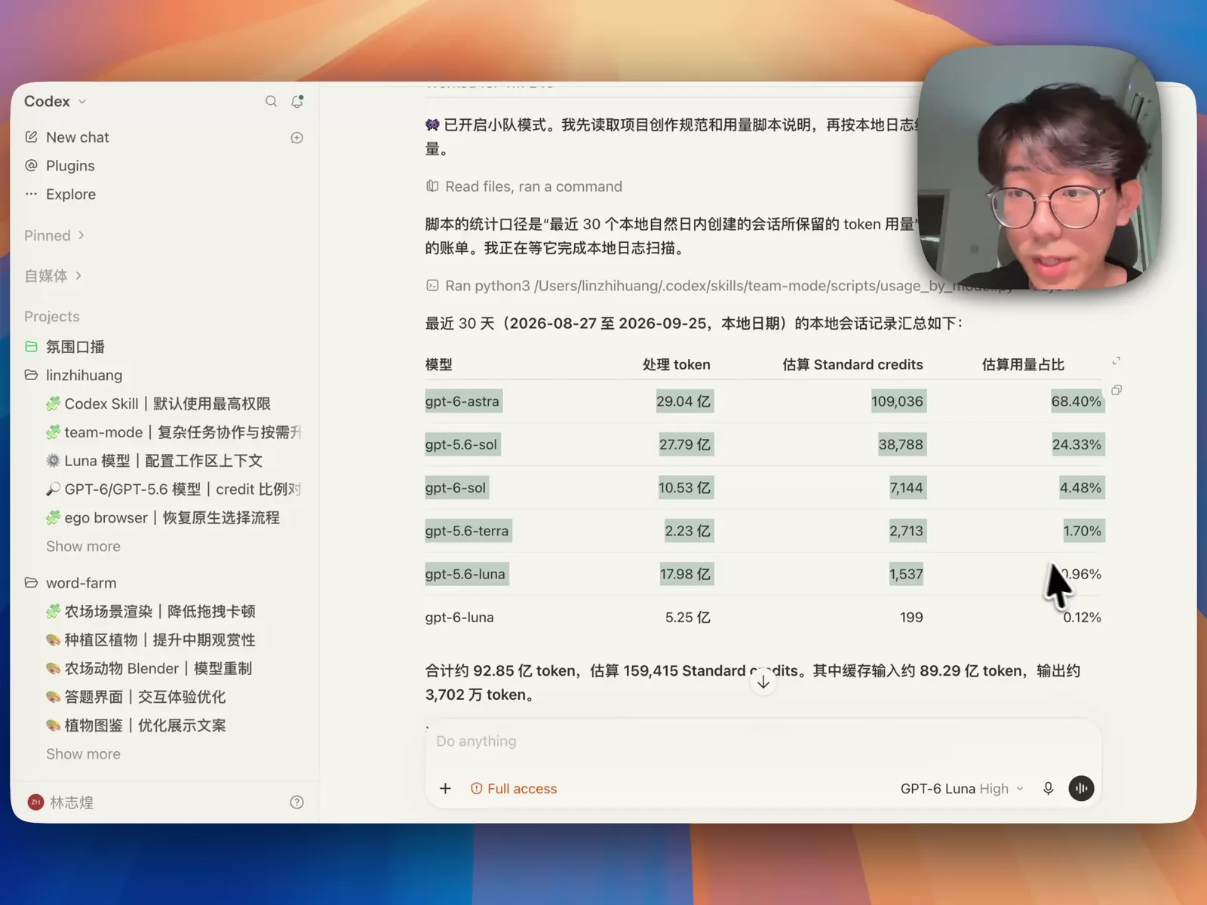The image size is (1207, 905).
Task: Expand the Read files, ran a command step
Action: click(x=524, y=186)
